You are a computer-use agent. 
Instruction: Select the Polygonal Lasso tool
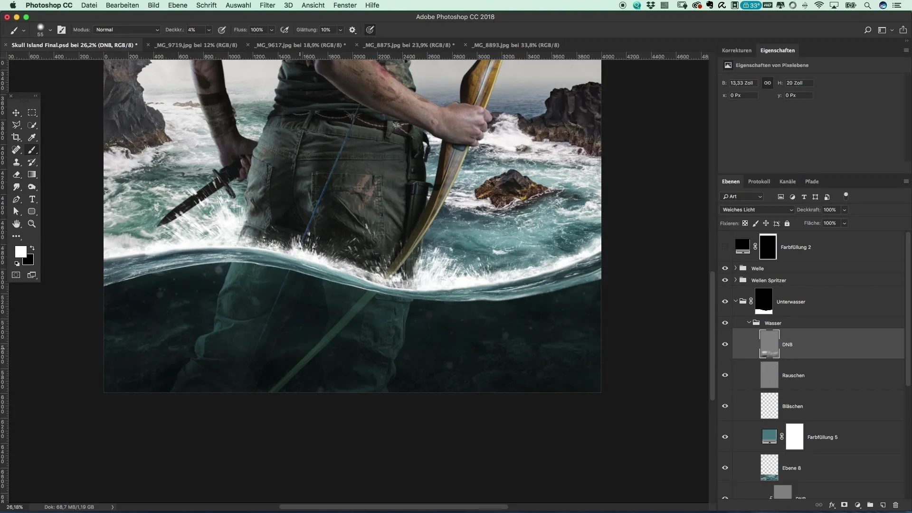[x=16, y=125]
